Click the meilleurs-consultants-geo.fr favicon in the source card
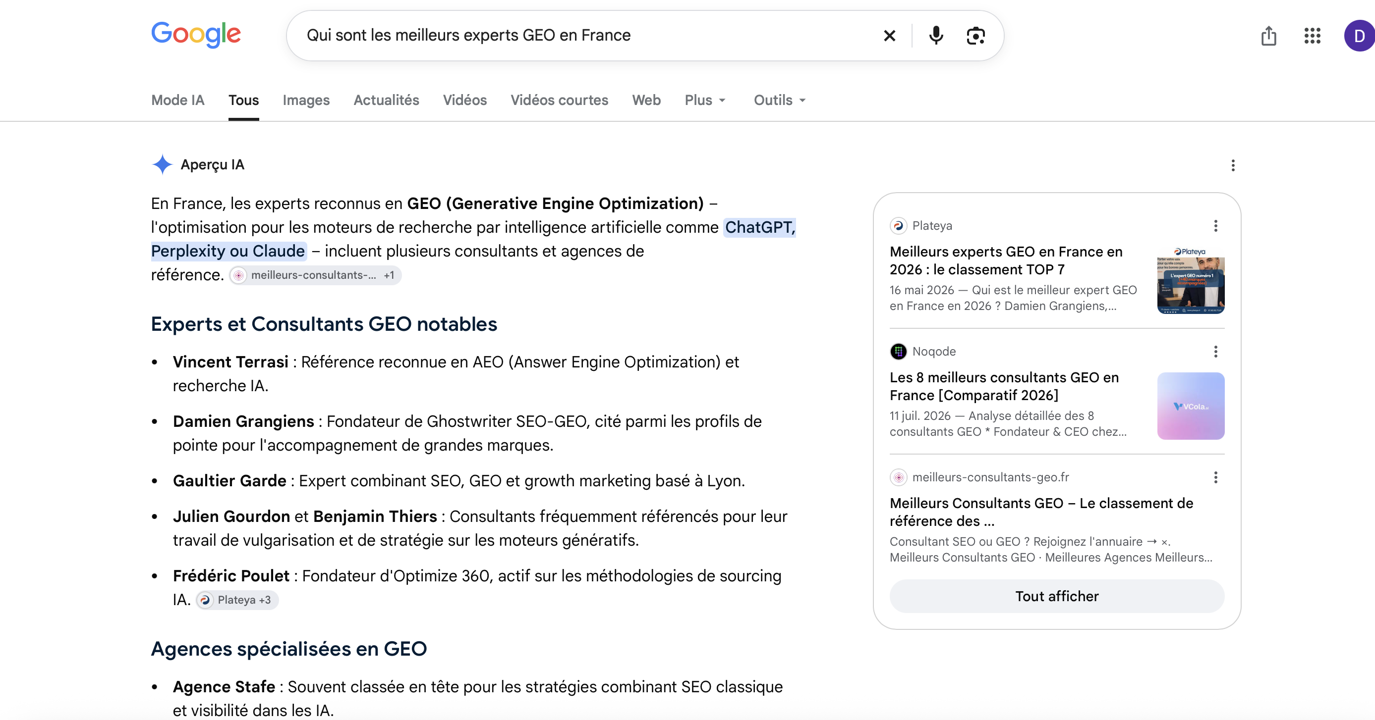This screenshot has width=1375, height=720. point(898,477)
